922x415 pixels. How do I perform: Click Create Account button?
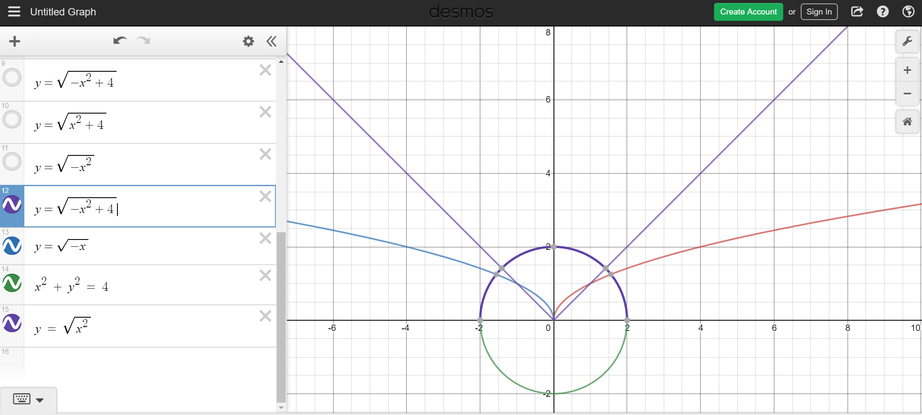tap(748, 12)
